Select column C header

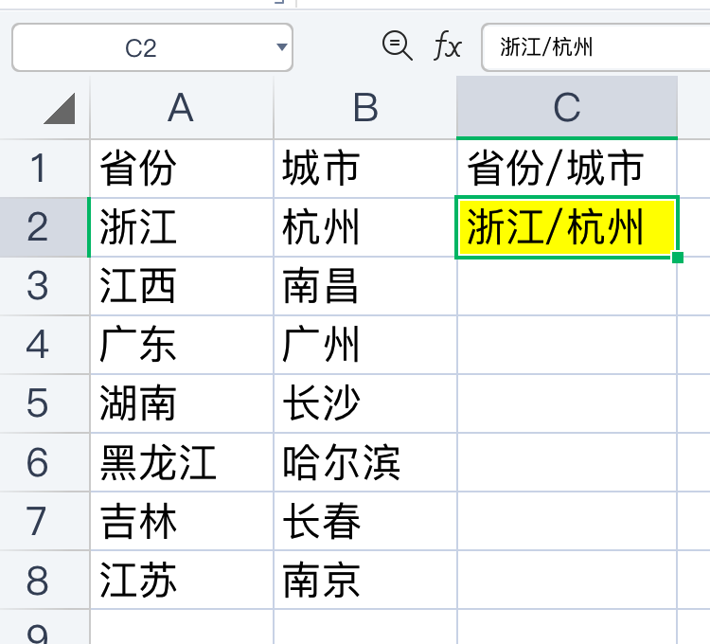[567, 108]
